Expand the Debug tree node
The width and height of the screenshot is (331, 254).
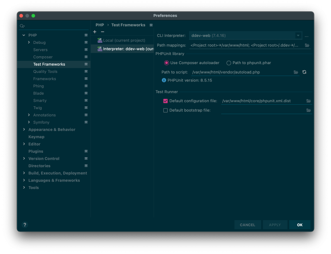point(29,43)
